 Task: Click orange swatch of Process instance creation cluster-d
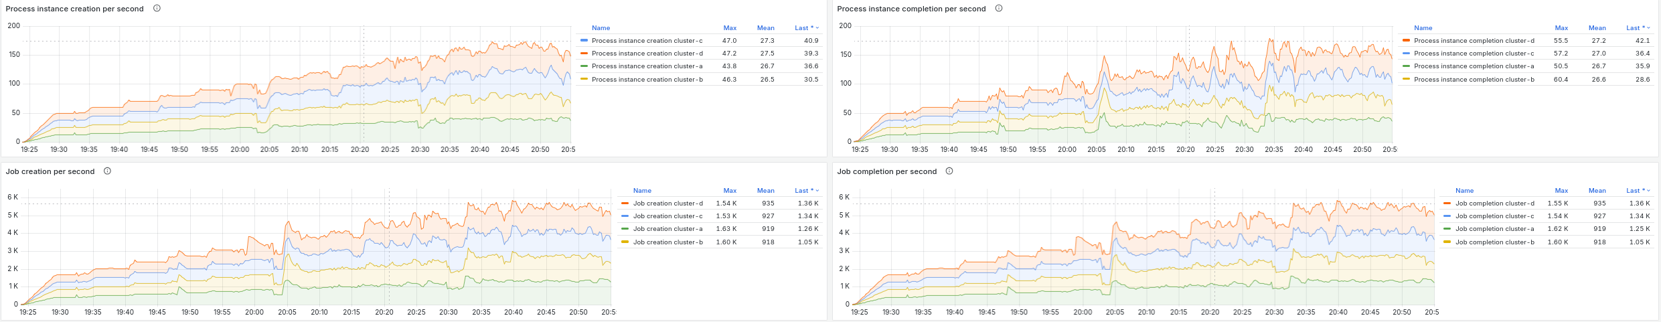584,53
